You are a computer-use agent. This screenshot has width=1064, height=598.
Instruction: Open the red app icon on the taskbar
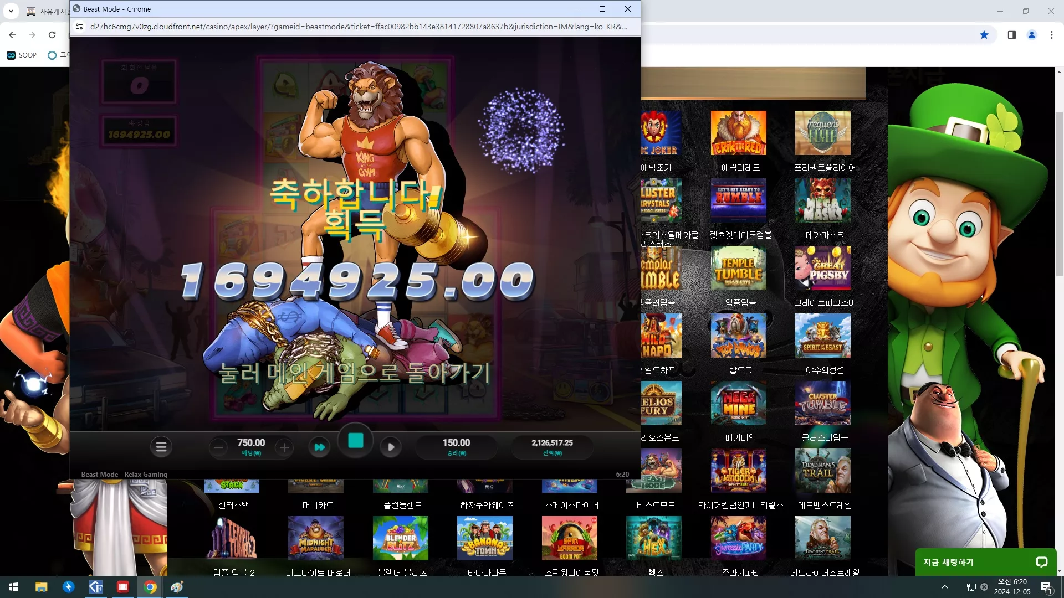(123, 587)
